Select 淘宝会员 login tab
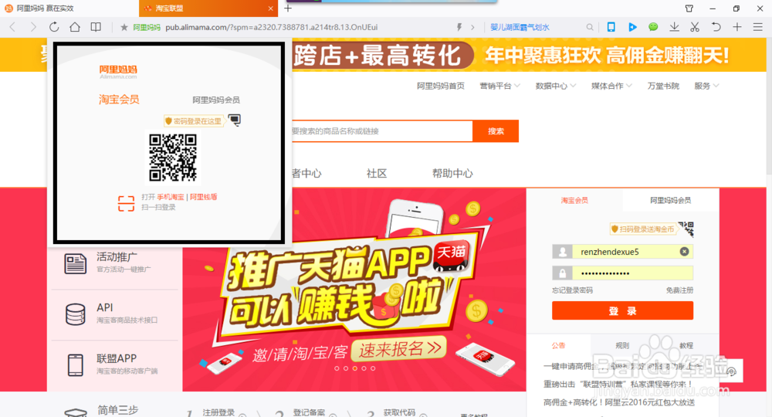Screen dimensions: 772x417 pyautogui.click(x=574, y=200)
